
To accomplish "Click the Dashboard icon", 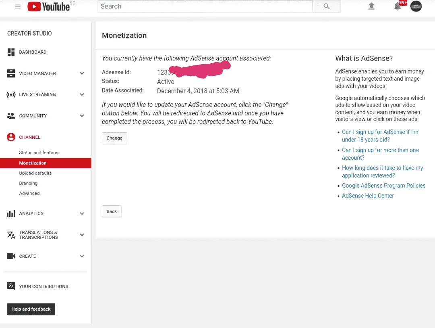I will [11, 52].
